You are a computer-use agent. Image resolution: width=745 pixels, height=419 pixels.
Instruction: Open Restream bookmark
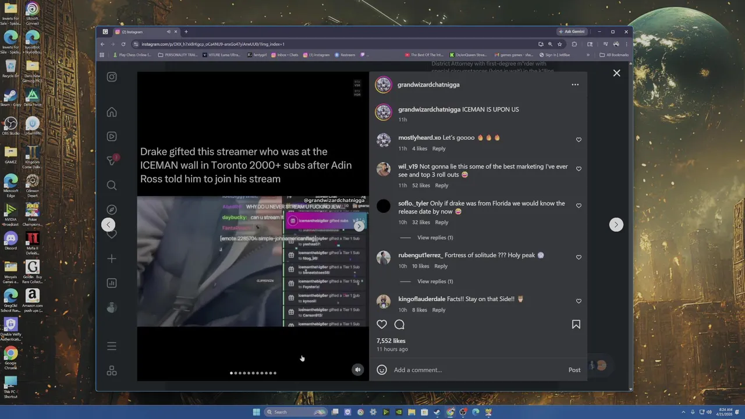pos(345,55)
